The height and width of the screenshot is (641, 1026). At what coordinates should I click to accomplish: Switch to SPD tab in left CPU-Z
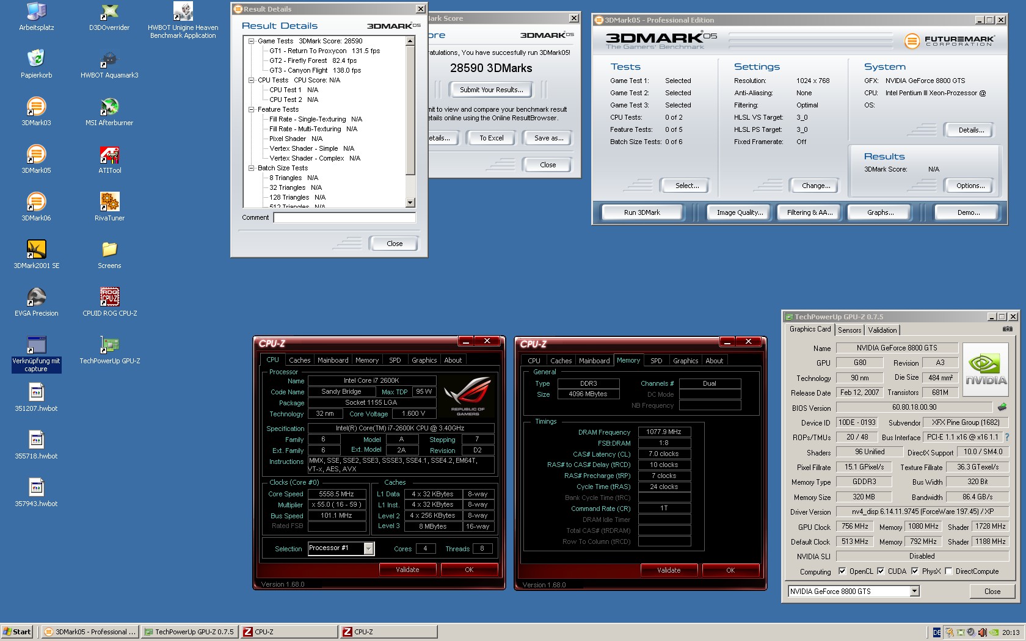click(x=395, y=360)
